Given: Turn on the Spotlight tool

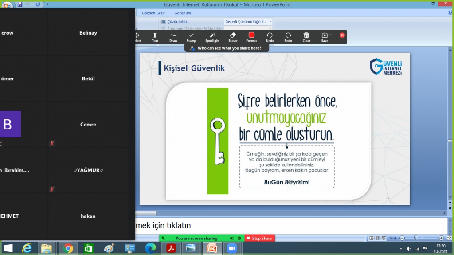Looking at the screenshot, I should click(212, 37).
